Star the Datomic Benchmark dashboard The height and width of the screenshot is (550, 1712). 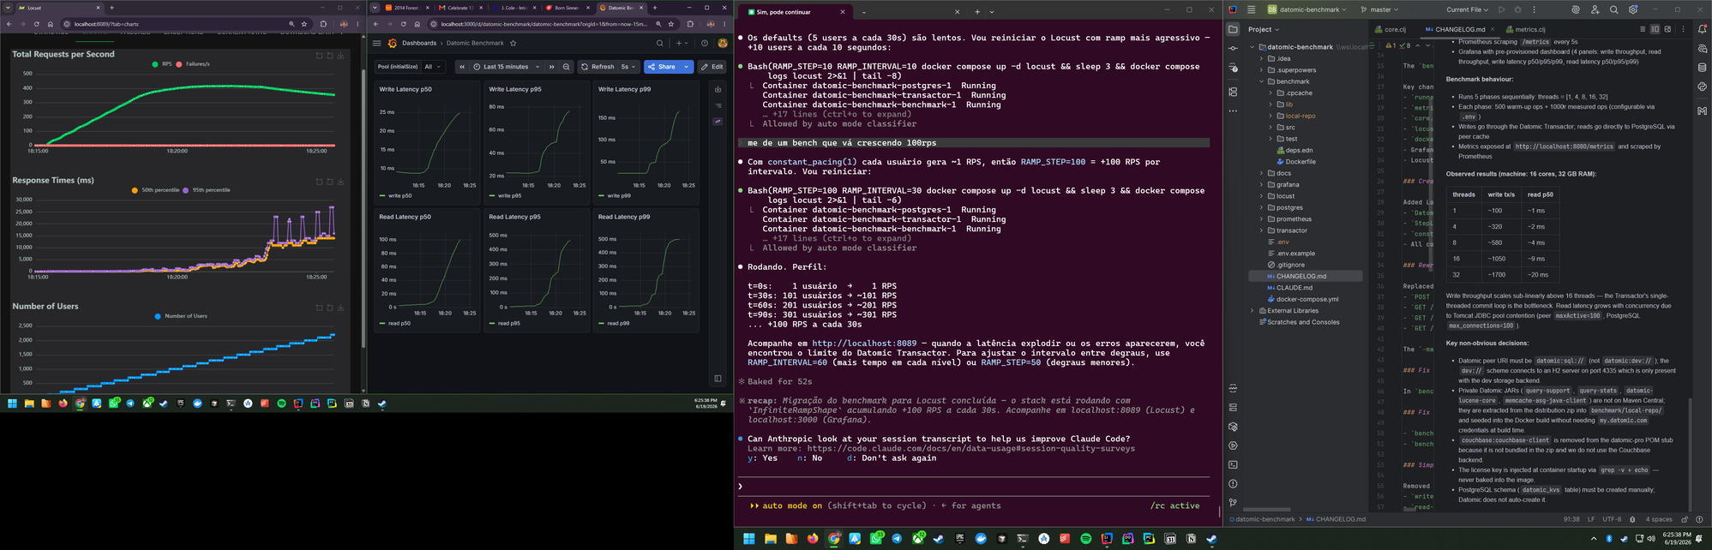pyautogui.click(x=514, y=43)
